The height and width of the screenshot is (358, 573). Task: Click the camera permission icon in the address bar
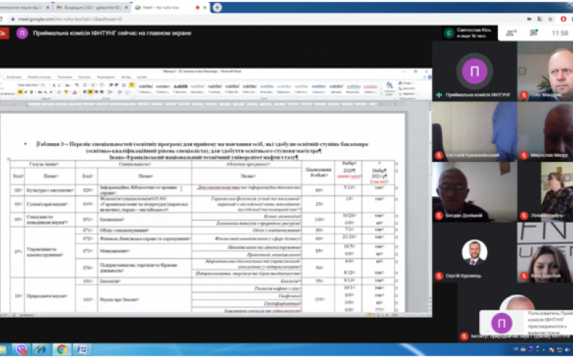pyautogui.click(x=529, y=19)
